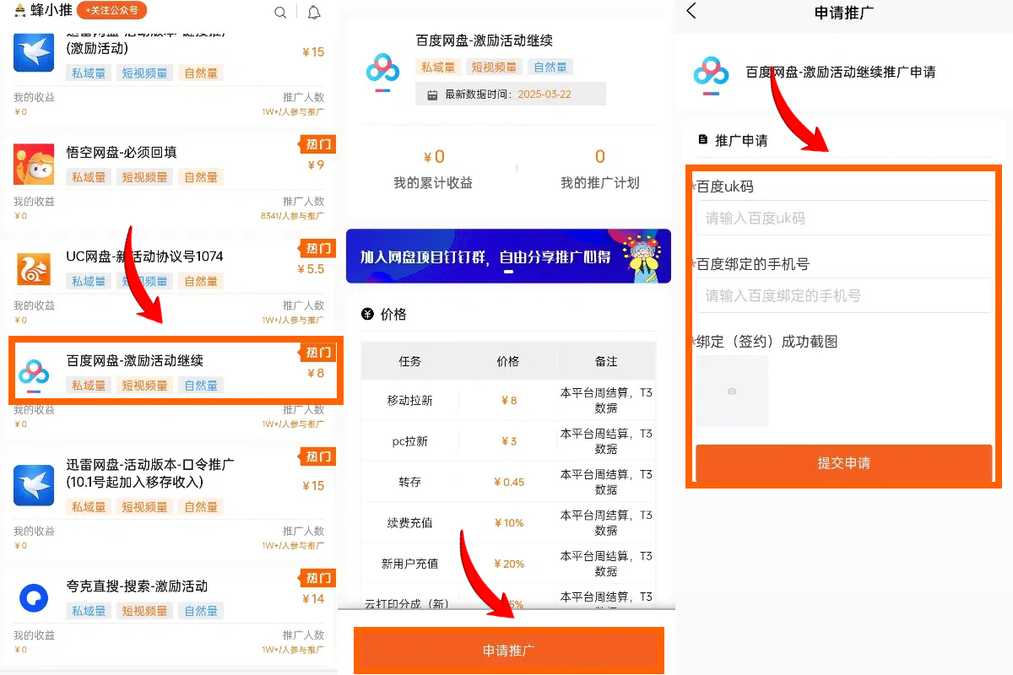Click the ¥20% price in 新用户充值 row
Image resolution: width=1013 pixels, height=675 pixels.
(509, 564)
